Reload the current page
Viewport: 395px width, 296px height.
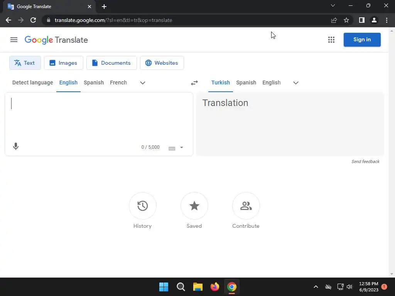(33, 20)
